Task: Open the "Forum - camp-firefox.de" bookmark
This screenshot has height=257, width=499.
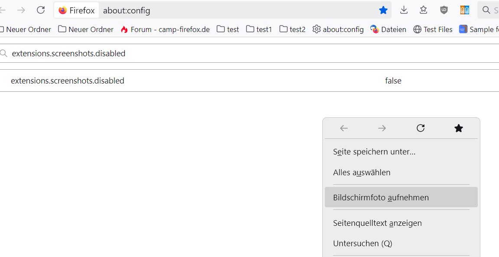Action: pyautogui.click(x=165, y=29)
